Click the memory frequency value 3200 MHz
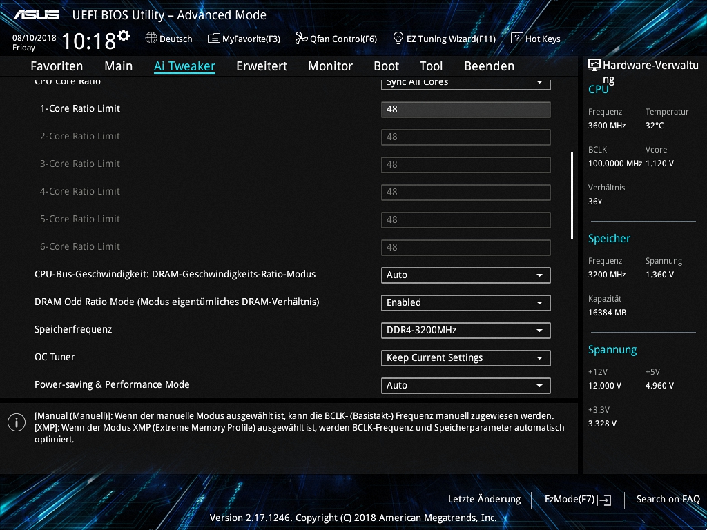Viewport: 707px width, 530px height. 607,274
